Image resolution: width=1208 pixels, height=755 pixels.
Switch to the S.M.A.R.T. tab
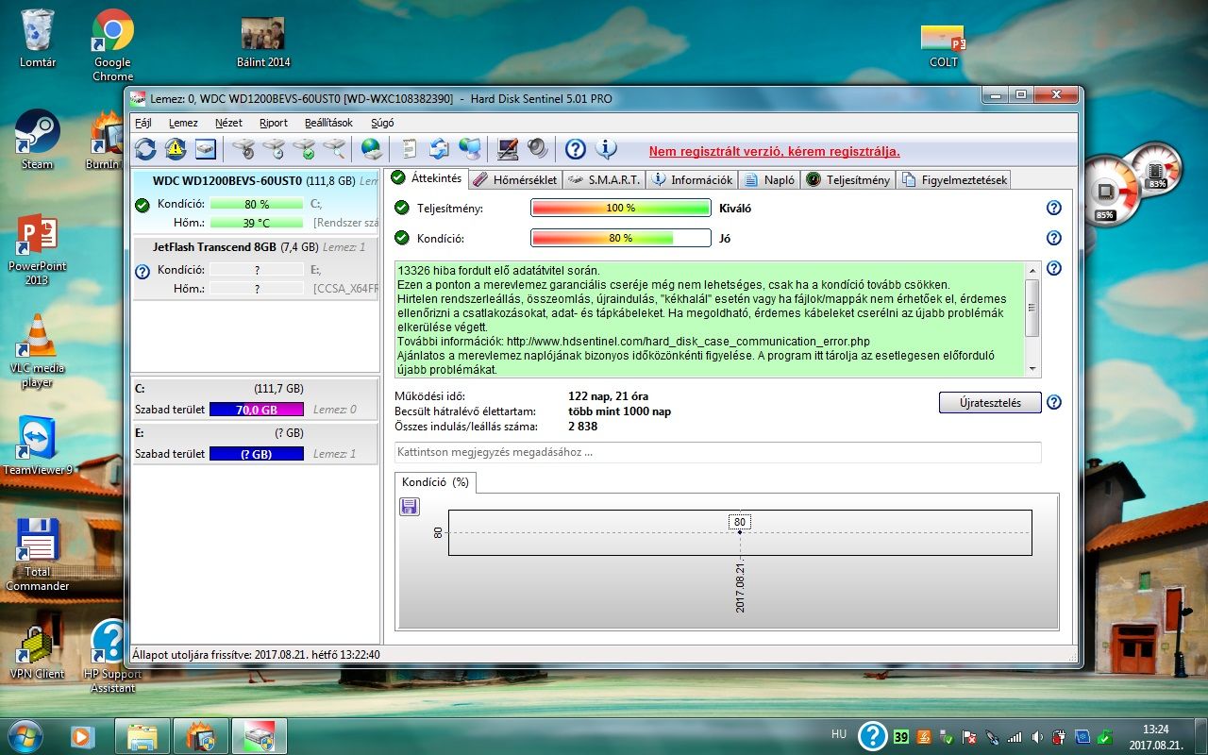(604, 179)
